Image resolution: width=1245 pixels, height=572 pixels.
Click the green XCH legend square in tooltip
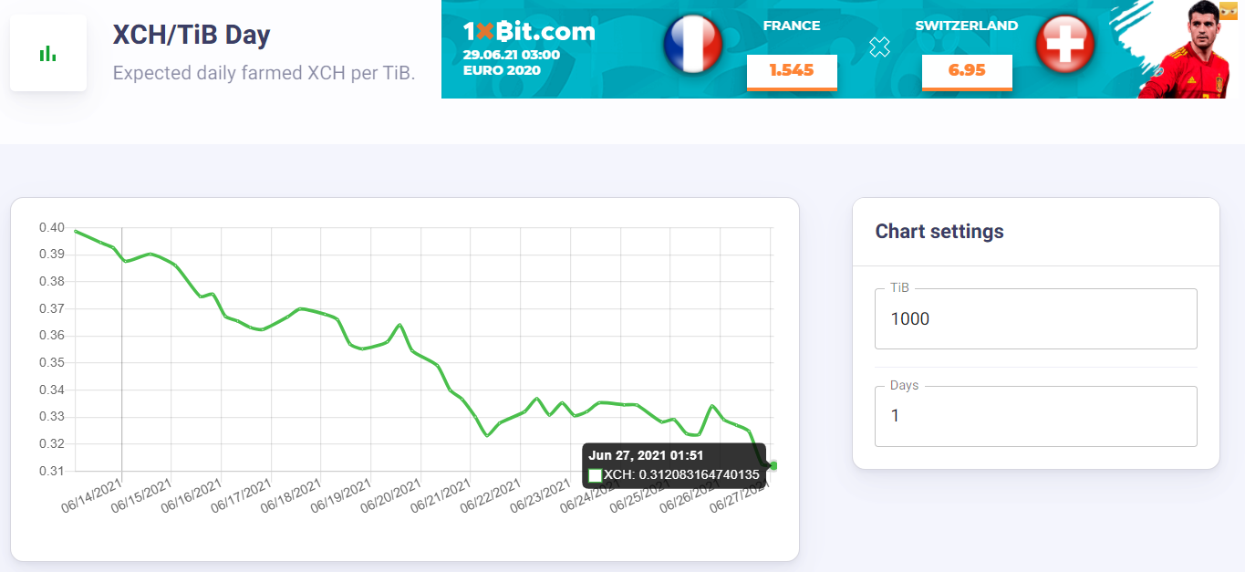[596, 475]
